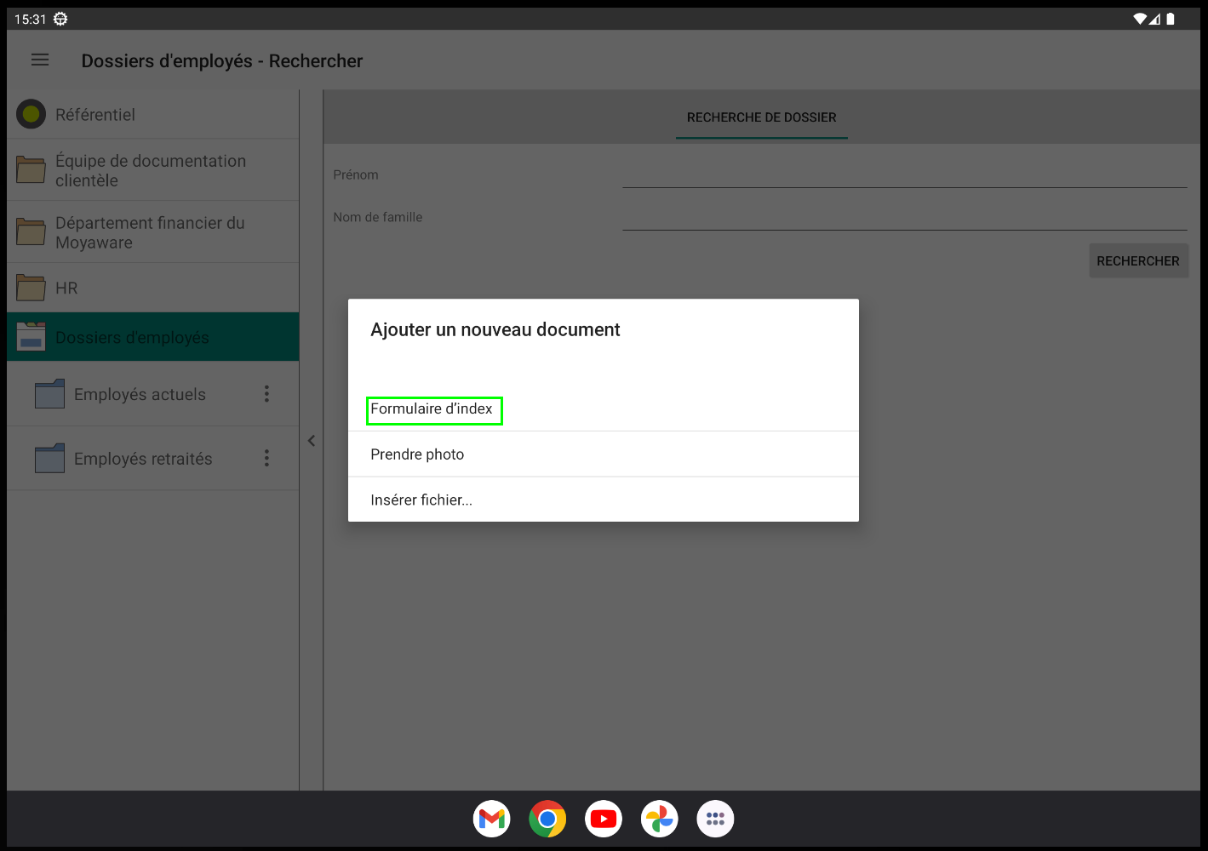Open Équipe de documentation clientèle folder
Viewport: 1208px width, 851px height.
pos(153,170)
